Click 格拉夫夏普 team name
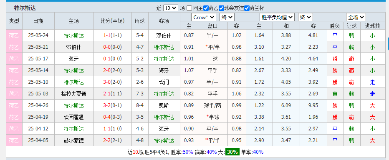 click(x=74, y=94)
